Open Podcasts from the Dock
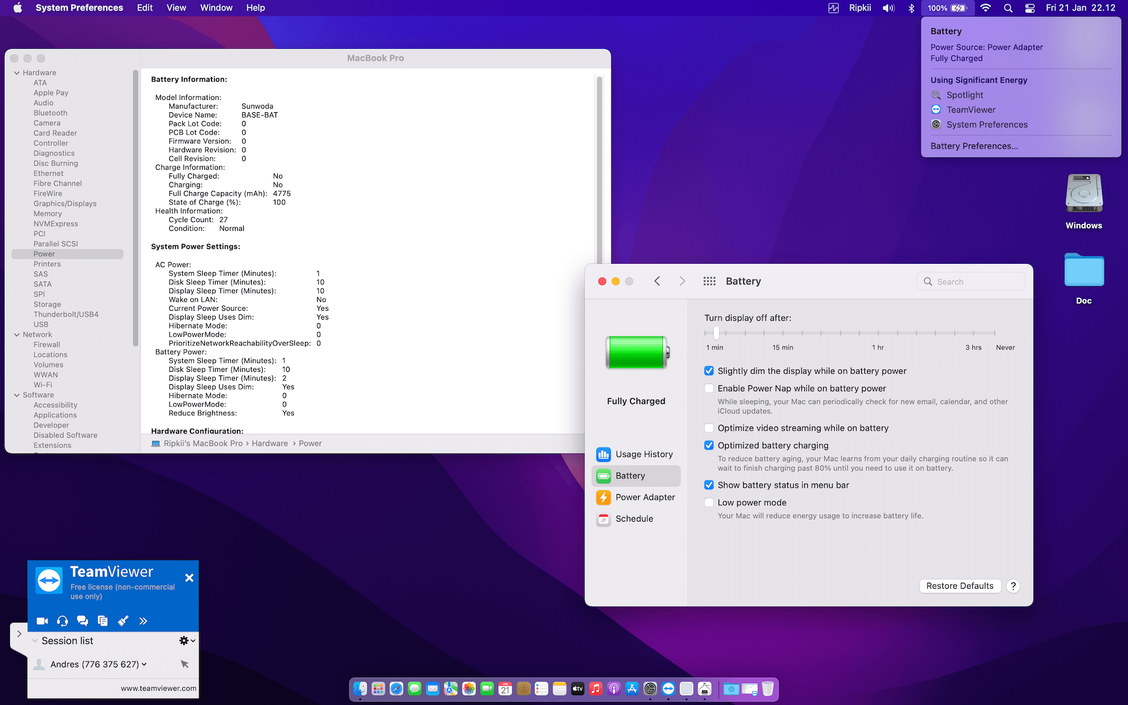1128x705 pixels. [614, 689]
